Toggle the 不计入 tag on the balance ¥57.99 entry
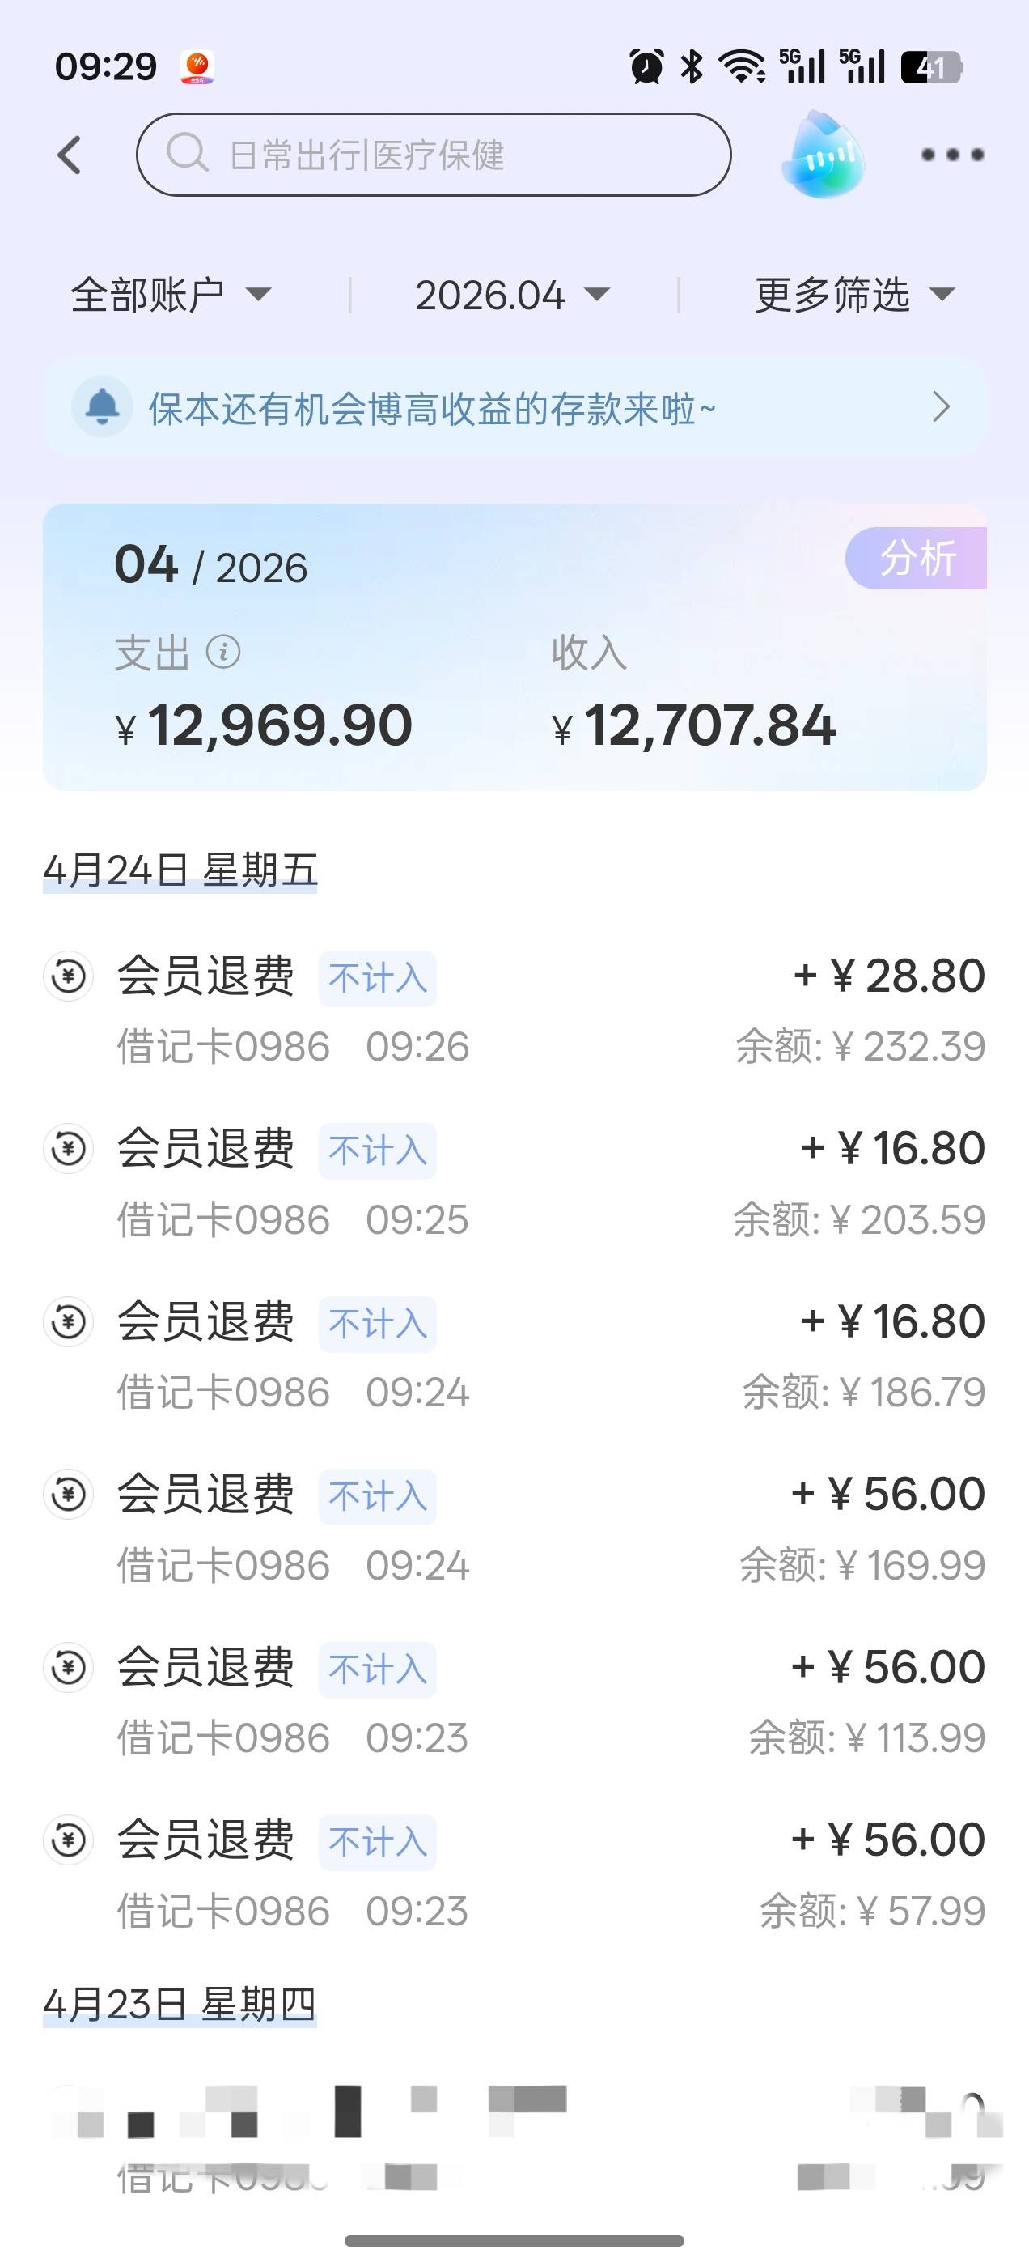 pyautogui.click(x=377, y=1842)
